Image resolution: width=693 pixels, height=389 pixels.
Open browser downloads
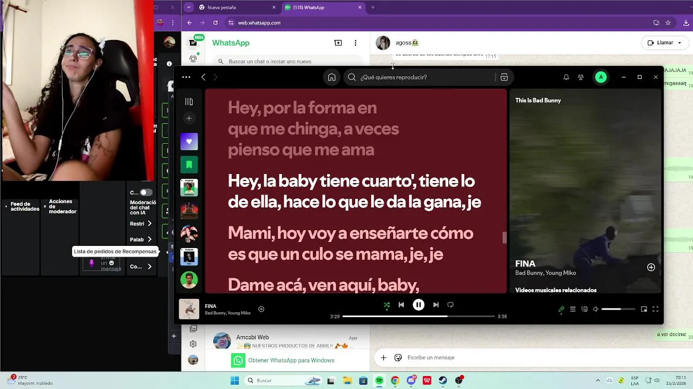click(x=686, y=23)
